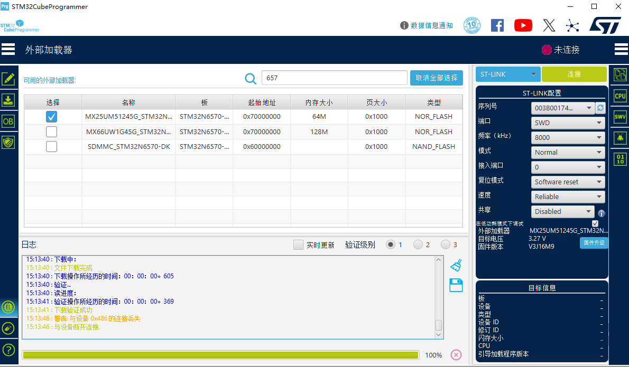The image size is (629, 367).
Task: Select the NAND_FLASH type cell
Action: [433, 147]
